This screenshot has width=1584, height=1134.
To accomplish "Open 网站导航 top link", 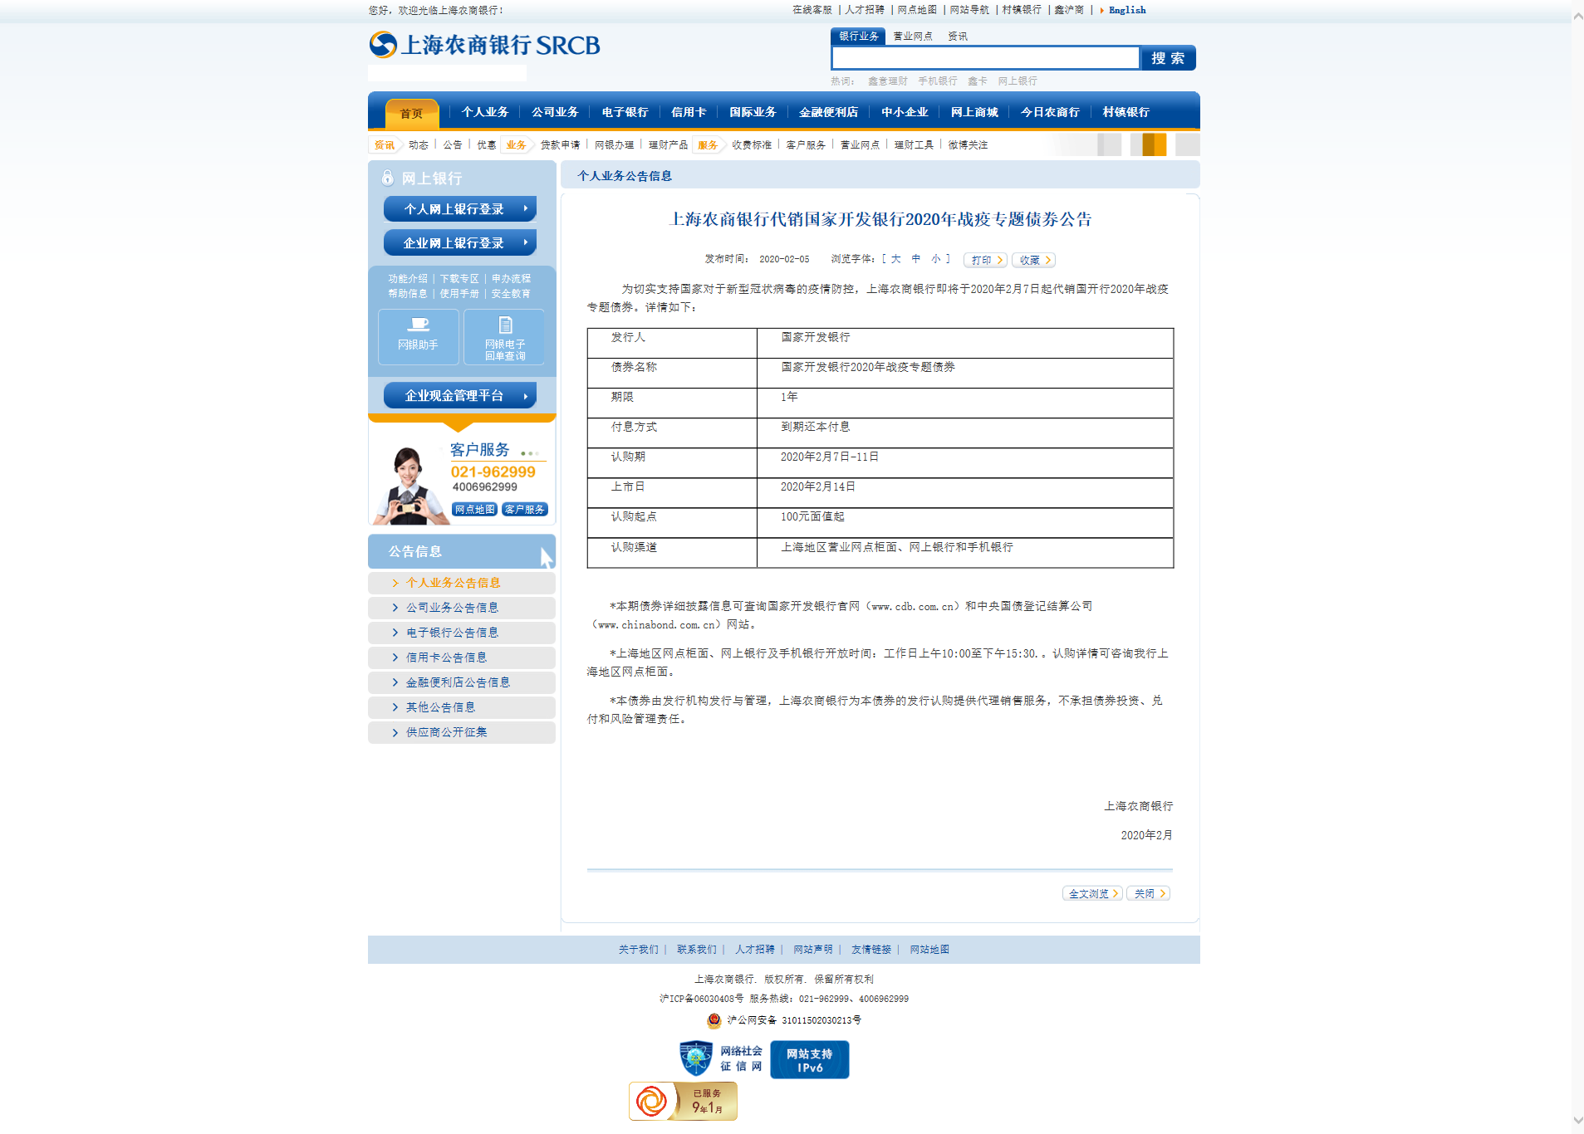I will [x=969, y=10].
